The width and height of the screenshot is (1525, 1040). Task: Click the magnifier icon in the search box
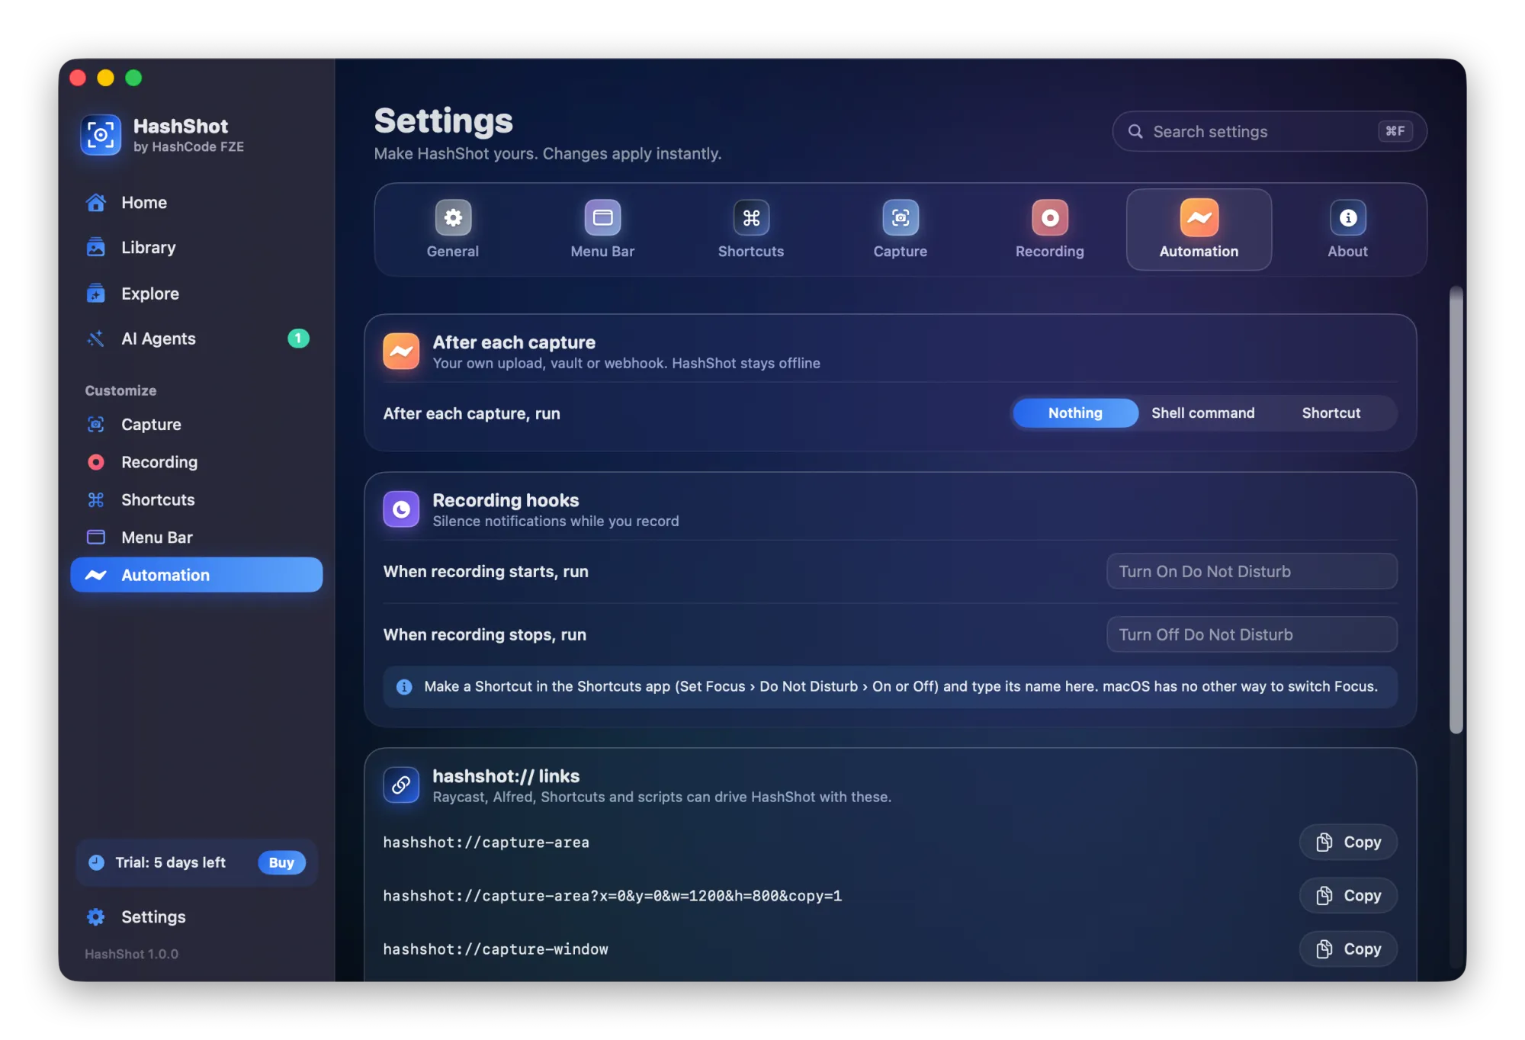(1135, 132)
